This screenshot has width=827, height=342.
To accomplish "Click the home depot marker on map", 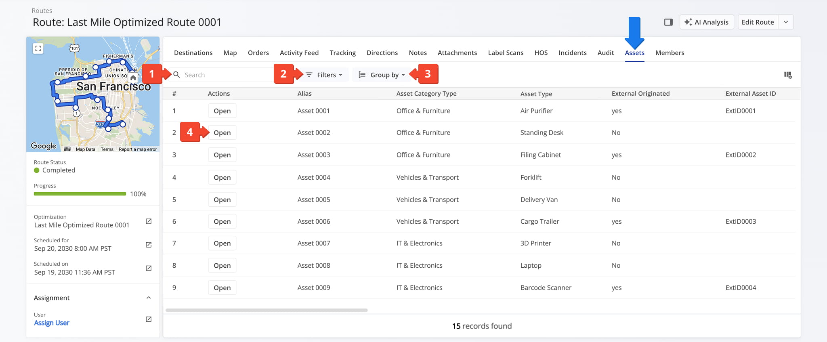I will point(133,78).
